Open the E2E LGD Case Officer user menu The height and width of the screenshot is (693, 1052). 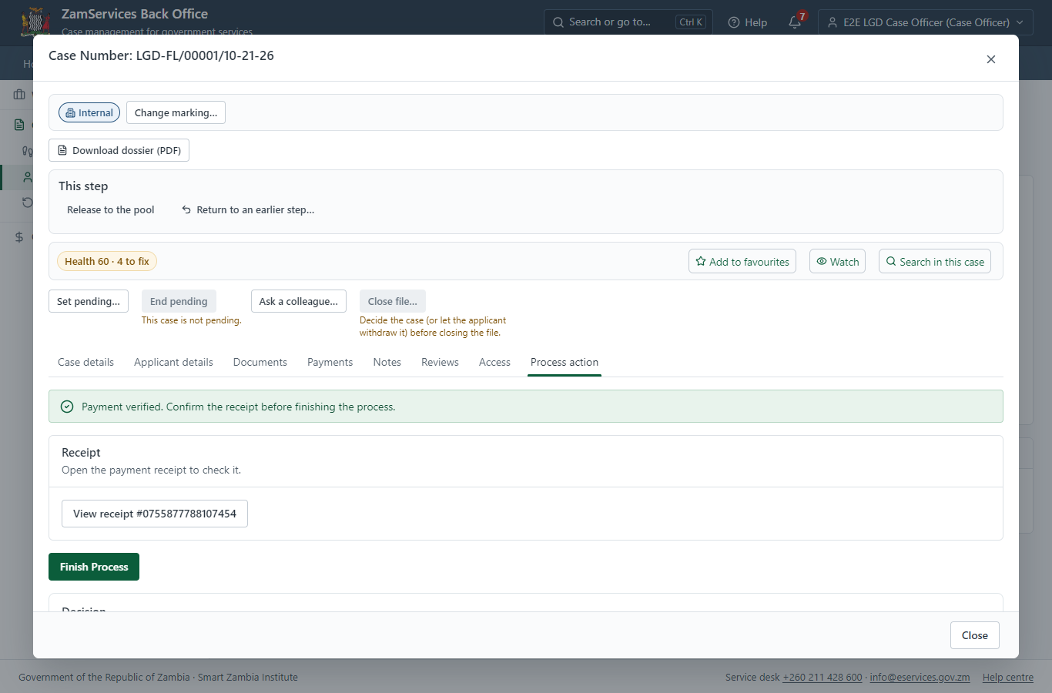pyautogui.click(x=926, y=22)
